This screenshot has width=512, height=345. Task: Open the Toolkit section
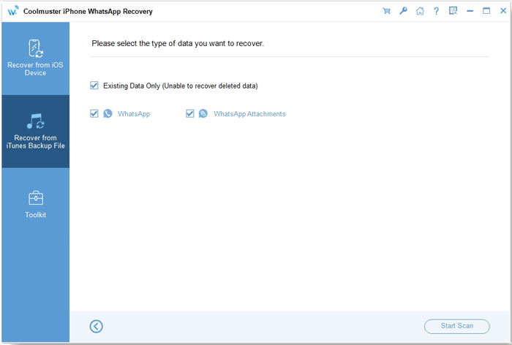35,205
